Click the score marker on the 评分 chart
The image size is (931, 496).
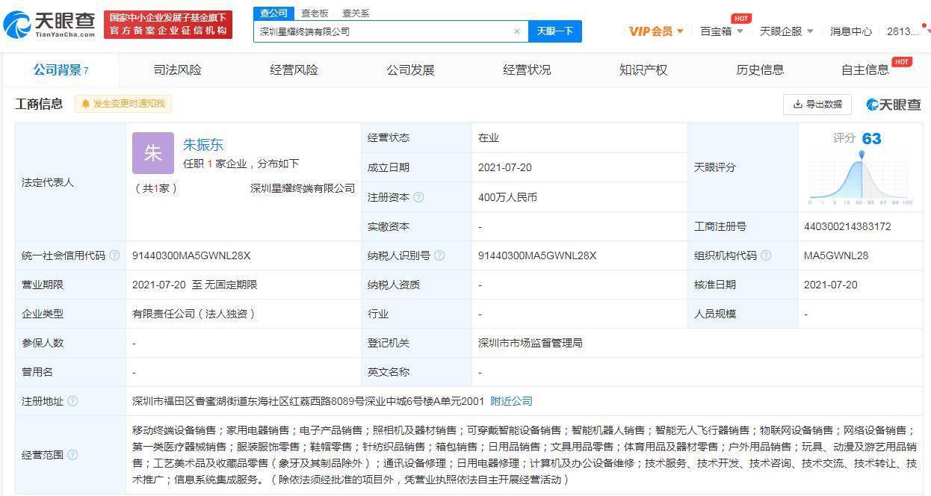tap(861, 155)
